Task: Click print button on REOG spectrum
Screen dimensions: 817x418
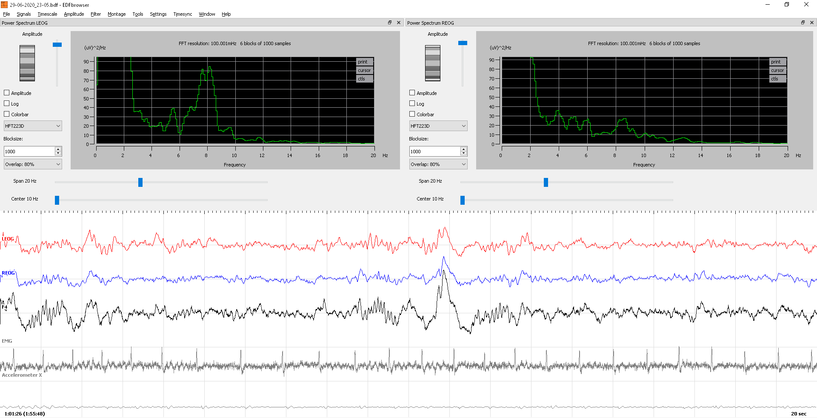Action: tap(778, 62)
